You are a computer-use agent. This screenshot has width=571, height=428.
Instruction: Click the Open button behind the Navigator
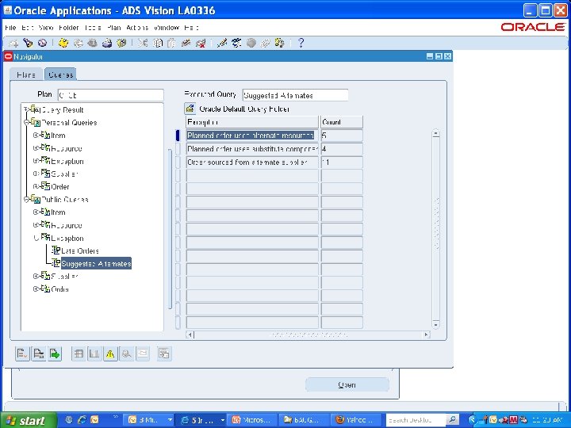tap(347, 384)
